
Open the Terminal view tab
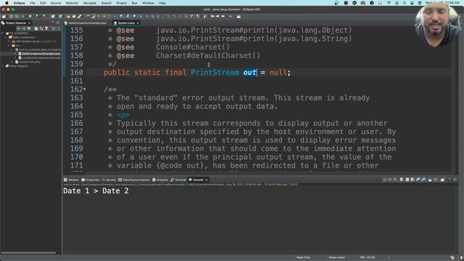point(178,180)
